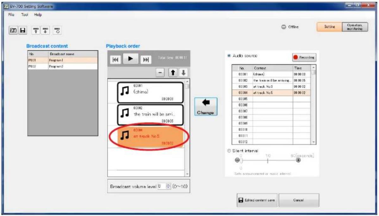Viewport: 379px width, 216px height.
Task: Click the Broadcast volume level stepper arrows
Action: click(169, 186)
